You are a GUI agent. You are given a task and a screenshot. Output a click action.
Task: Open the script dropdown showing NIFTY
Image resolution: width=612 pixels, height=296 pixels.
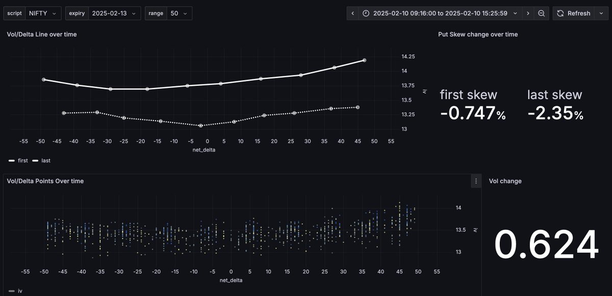tap(43, 13)
